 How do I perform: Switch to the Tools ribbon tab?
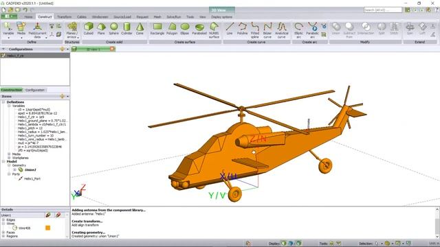(190, 16)
